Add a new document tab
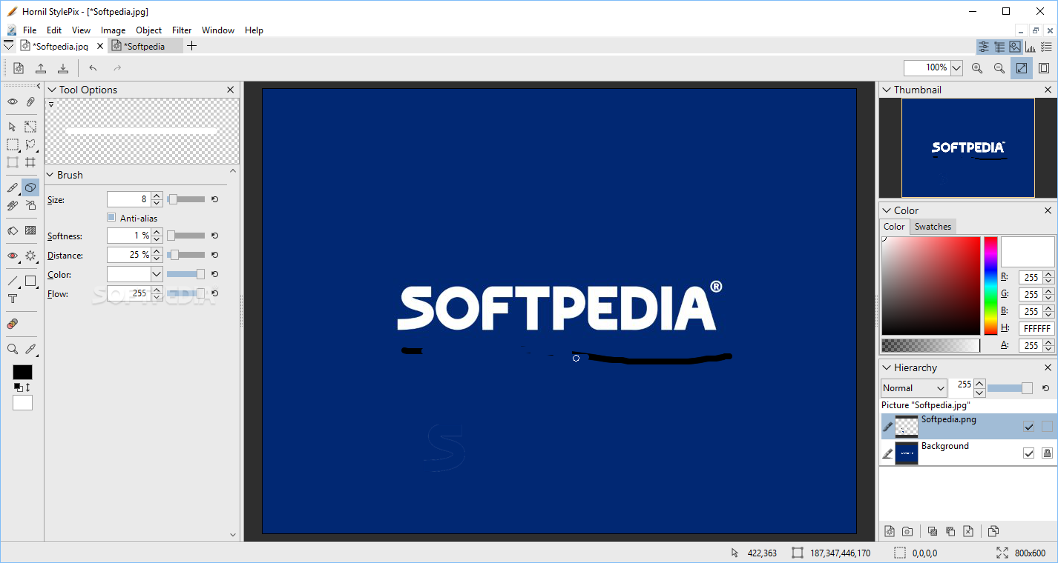 click(192, 46)
